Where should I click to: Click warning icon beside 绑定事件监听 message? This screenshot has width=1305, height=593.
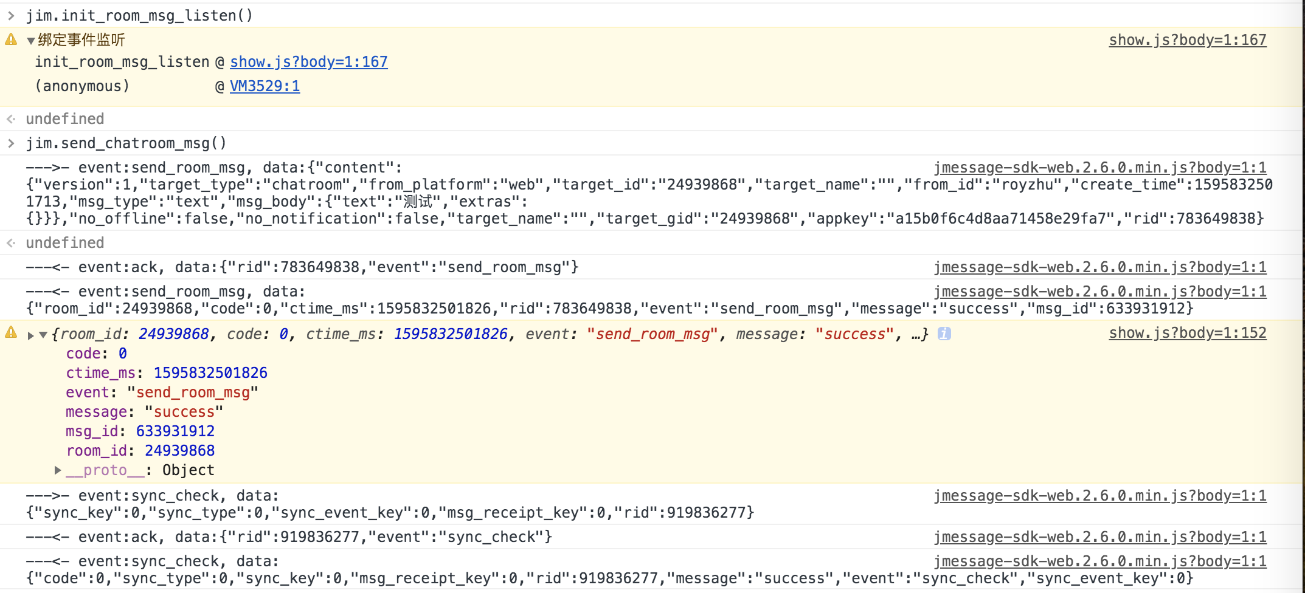coord(11,40)
